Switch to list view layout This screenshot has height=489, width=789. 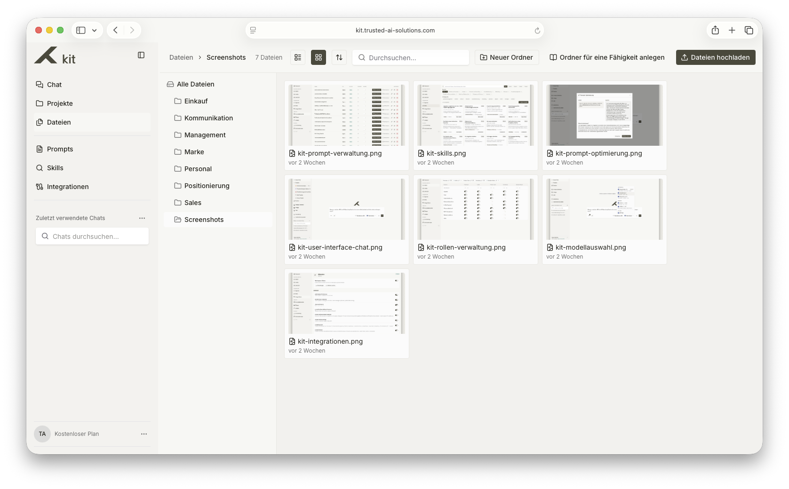point(298,57)
